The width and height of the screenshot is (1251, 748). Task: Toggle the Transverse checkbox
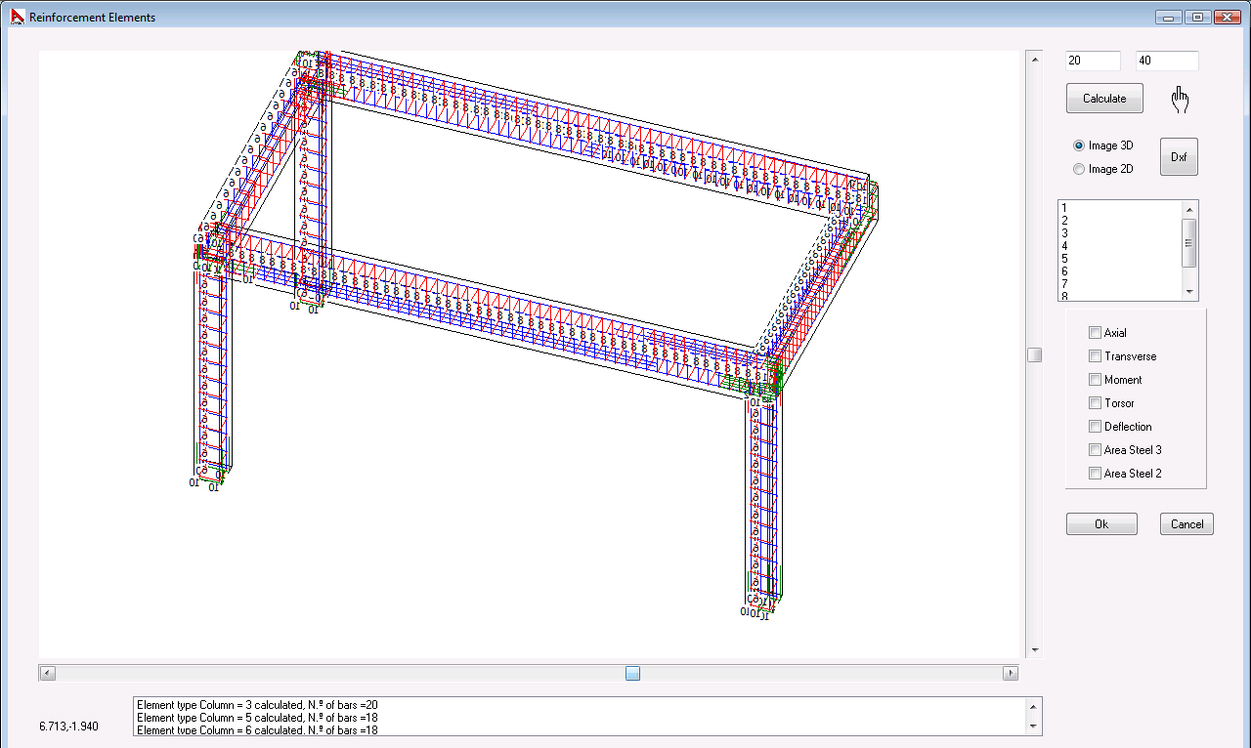[x=1095, y=356]
